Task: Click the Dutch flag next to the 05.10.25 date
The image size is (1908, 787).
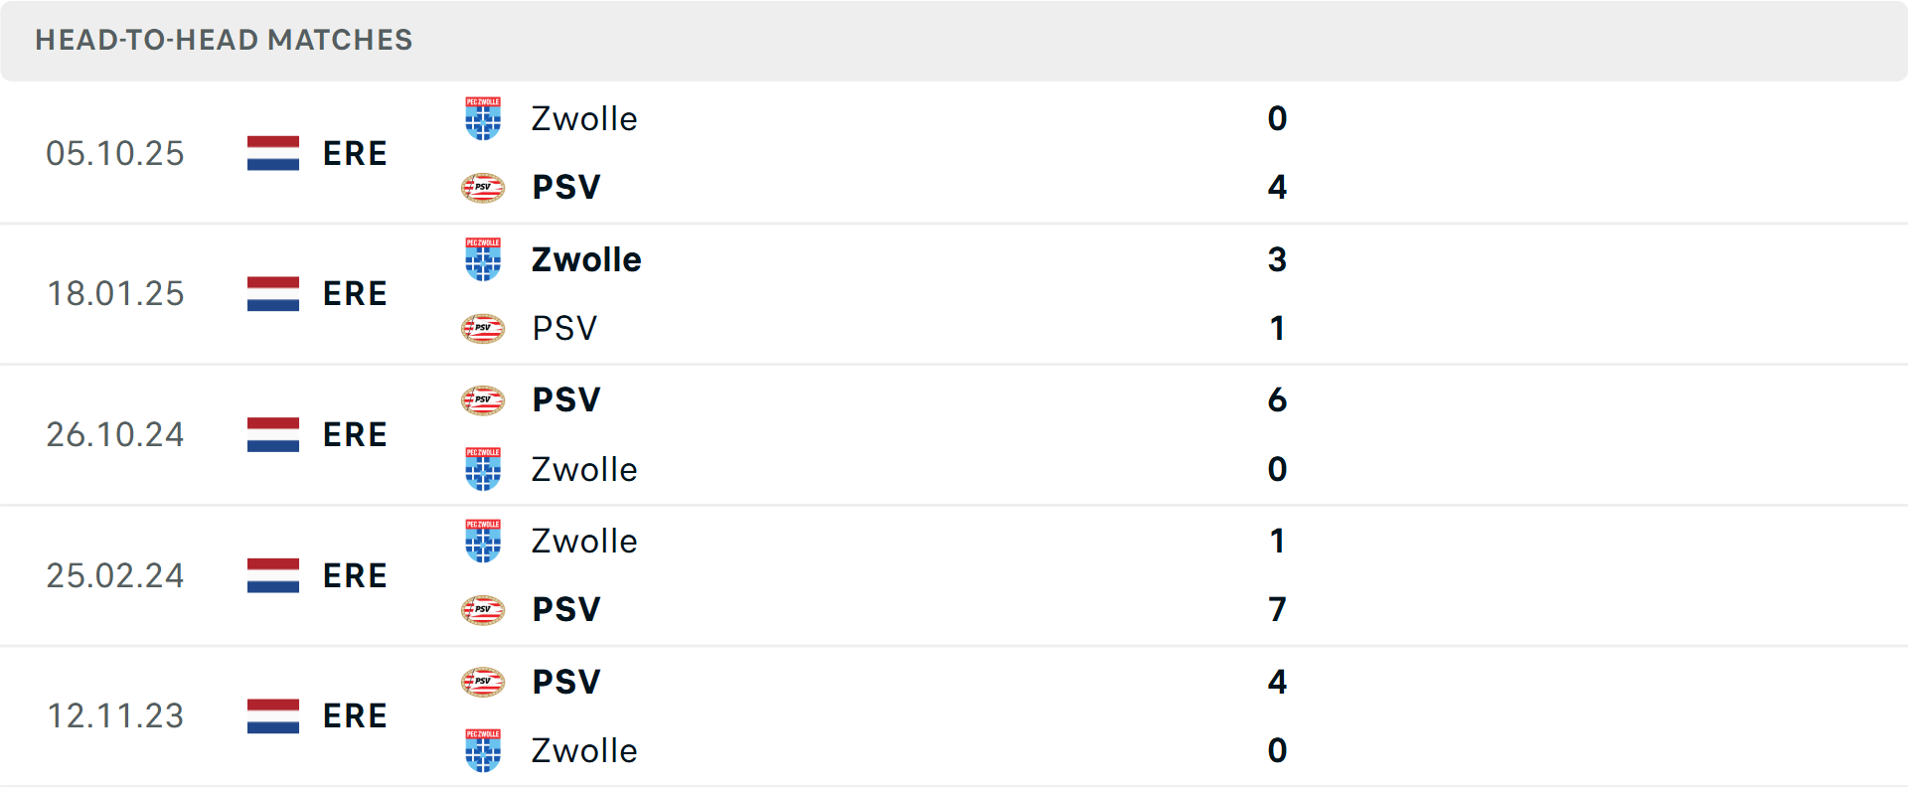Action: click(x=272, y=153)
